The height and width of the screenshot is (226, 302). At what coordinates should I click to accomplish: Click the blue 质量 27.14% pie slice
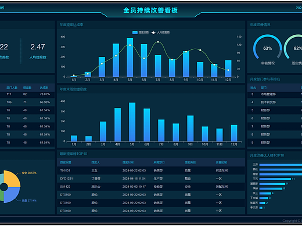coord(12,195)
